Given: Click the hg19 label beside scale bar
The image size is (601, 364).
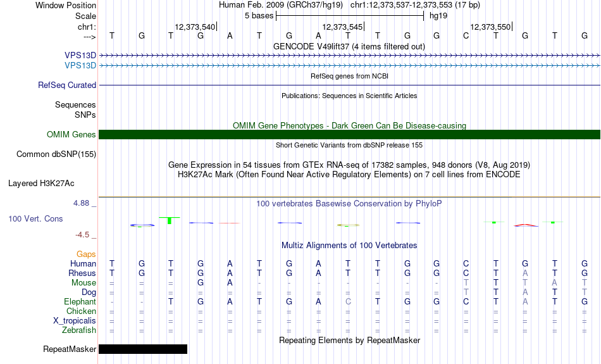Looking at the screenshot, I should (438, 16).
